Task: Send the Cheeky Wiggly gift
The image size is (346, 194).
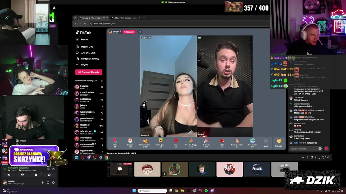Action: 191,143
